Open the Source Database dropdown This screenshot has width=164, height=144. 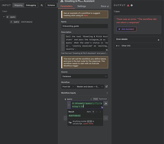(x=85, y=76)
